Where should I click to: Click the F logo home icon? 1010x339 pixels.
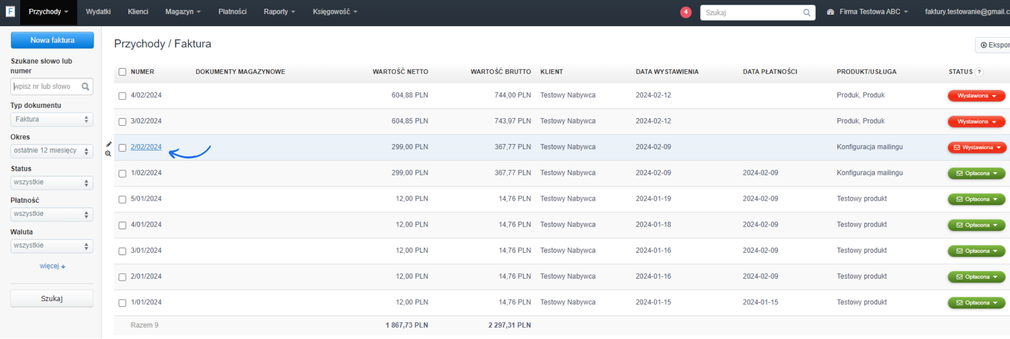pyautogui.click(x=10, y=12)
